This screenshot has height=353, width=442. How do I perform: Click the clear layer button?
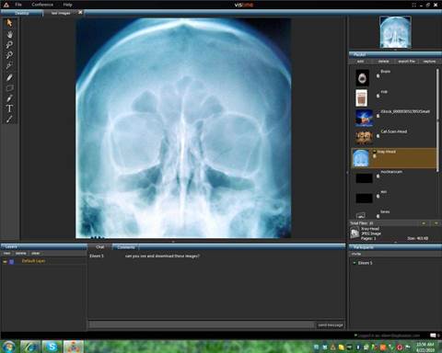(x=36, y=254)
